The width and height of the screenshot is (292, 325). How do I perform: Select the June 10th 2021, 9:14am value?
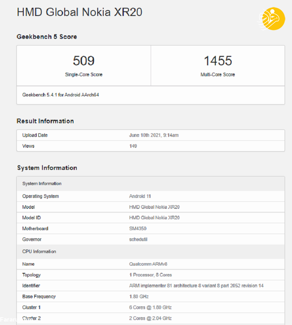coord(154,135)
